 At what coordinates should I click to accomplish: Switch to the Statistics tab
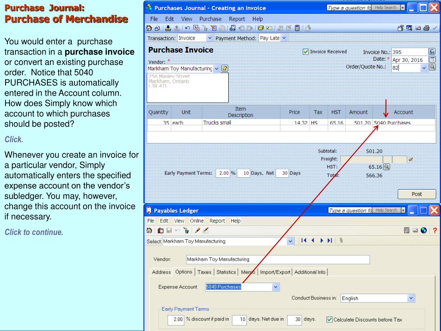(x=226, y=272)
